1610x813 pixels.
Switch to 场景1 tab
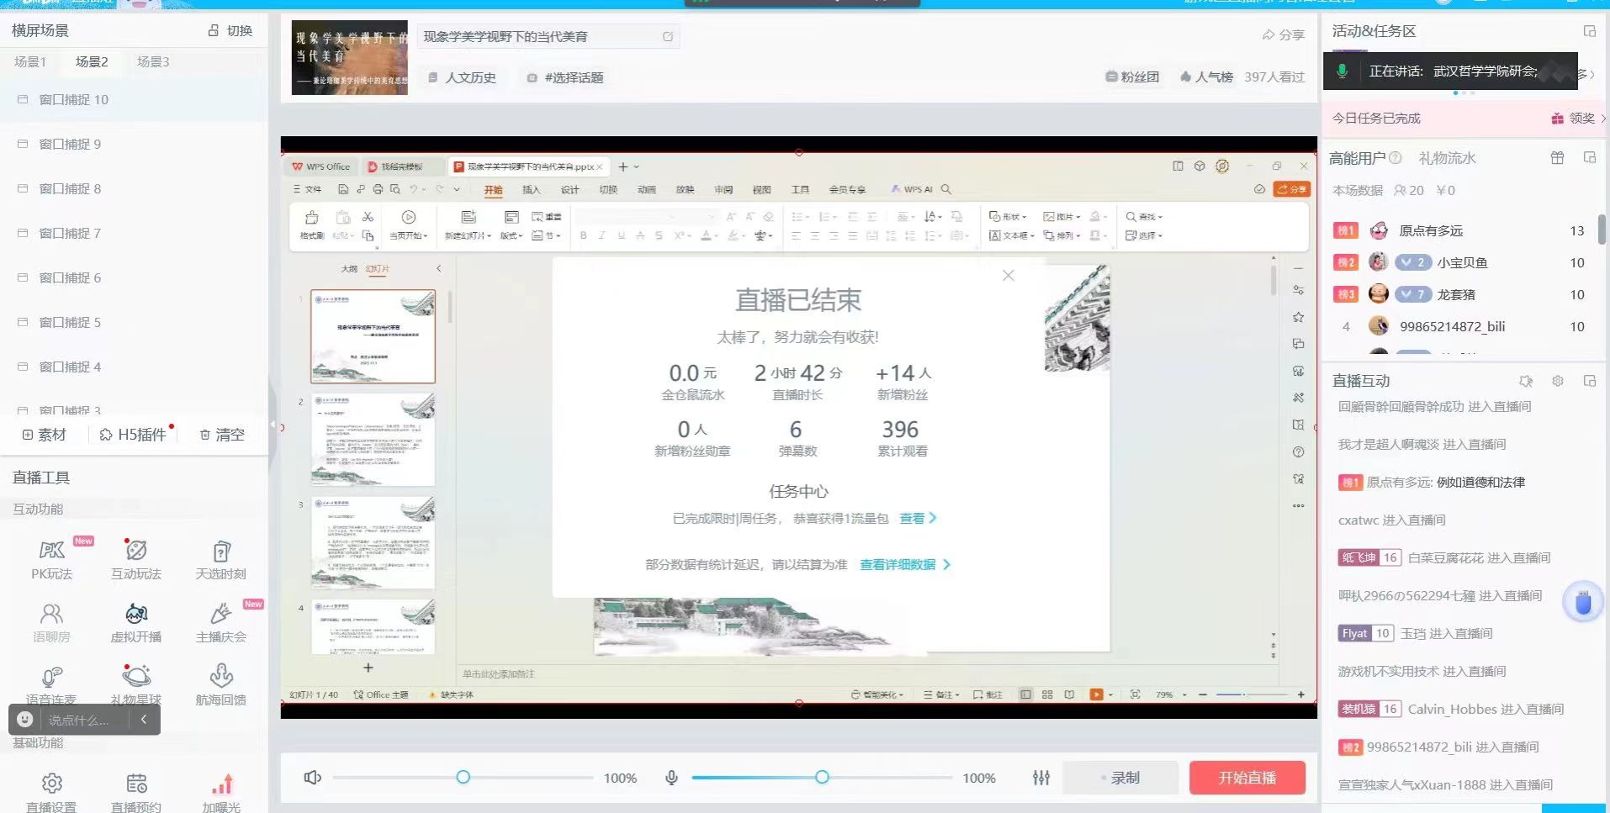click(30, 61)
